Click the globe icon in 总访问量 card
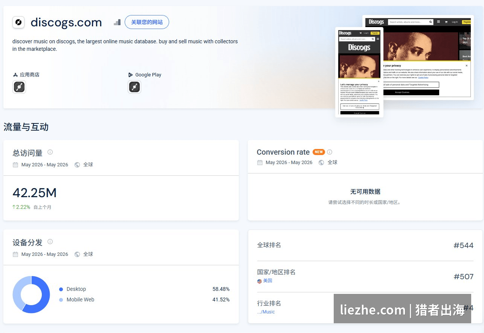This screenshot has height=333, width=484. [77, 165]
